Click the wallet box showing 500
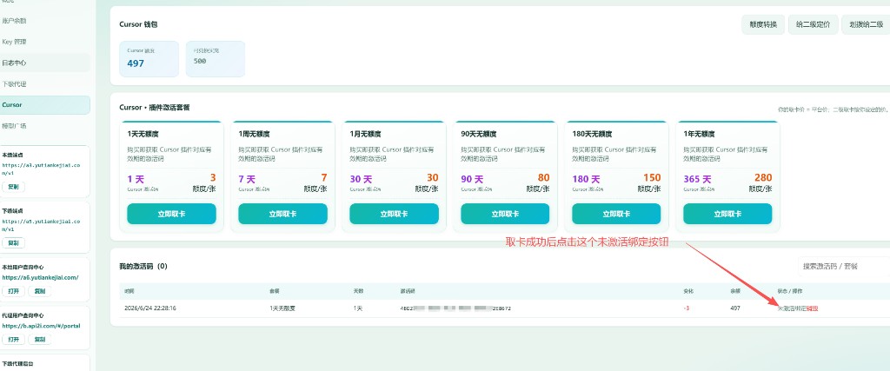 216,59
